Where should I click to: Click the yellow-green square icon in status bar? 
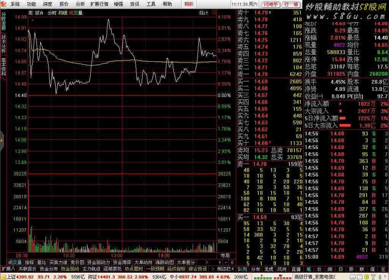pos(367,277)
